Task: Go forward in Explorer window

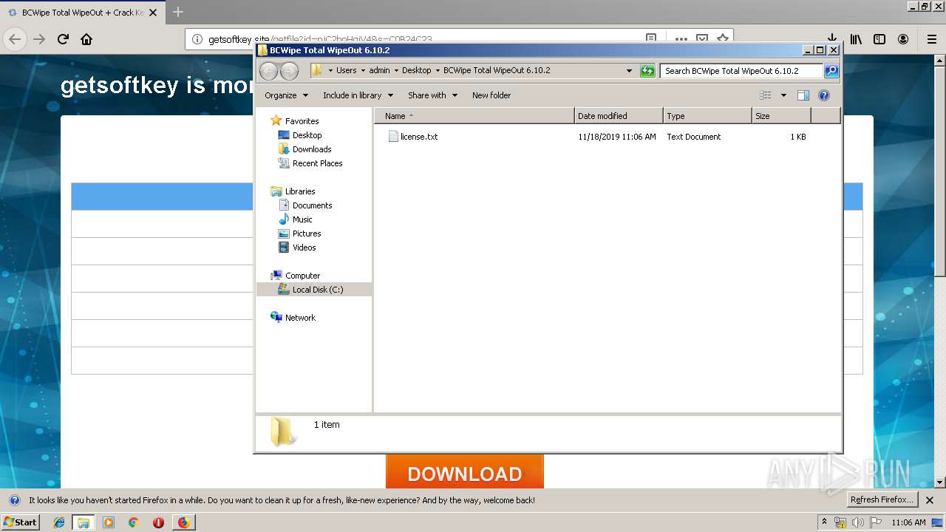Action: [x=289, y=71]
